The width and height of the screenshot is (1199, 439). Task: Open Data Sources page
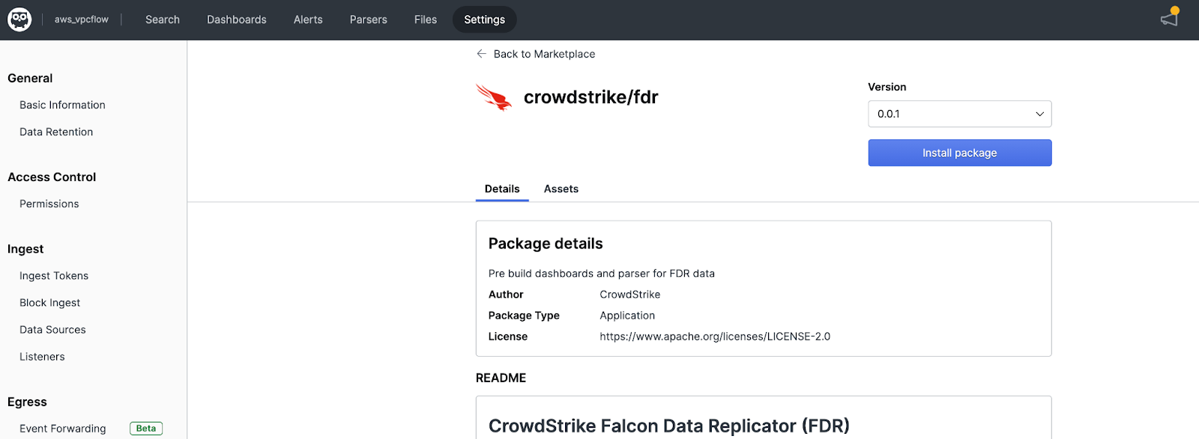[52, 330]
